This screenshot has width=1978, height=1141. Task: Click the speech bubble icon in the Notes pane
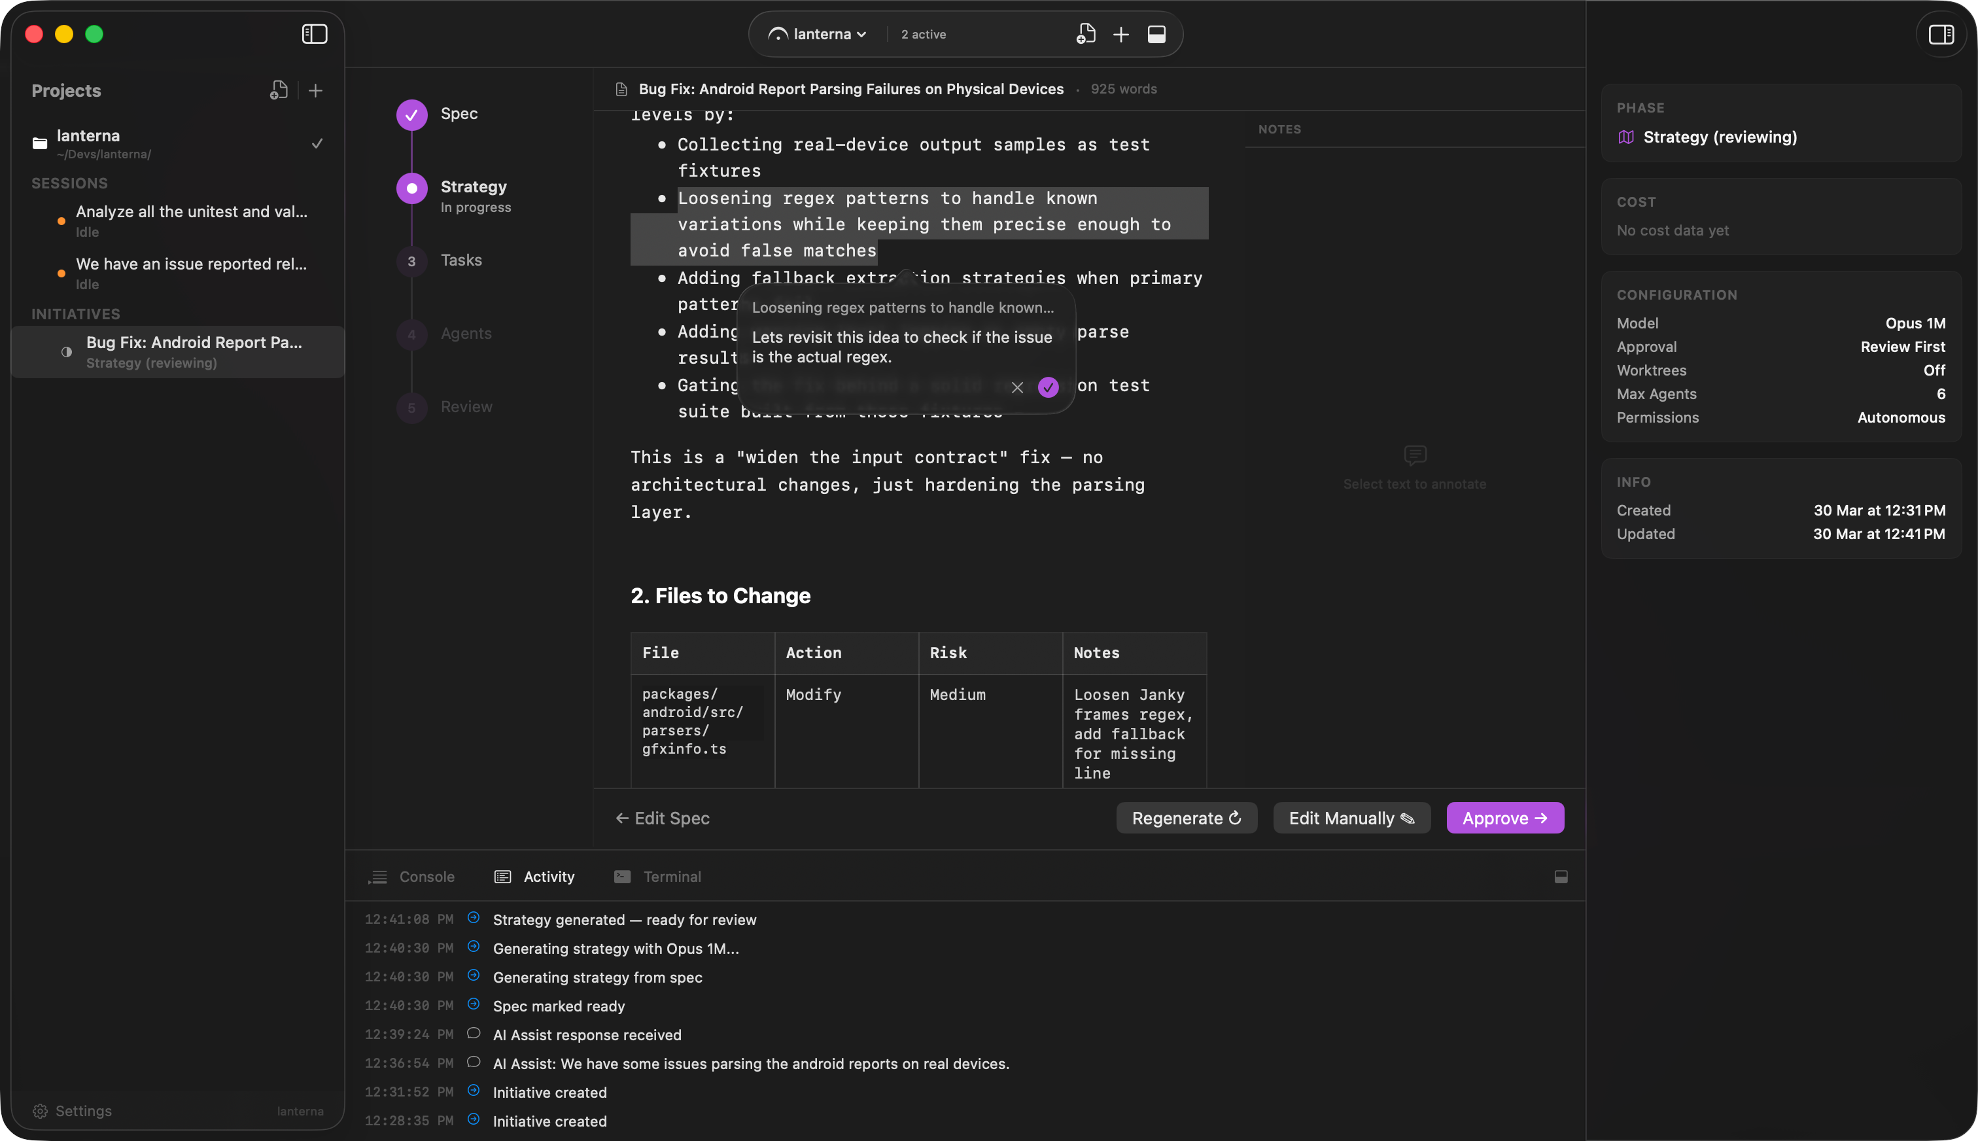point(1415,455)
